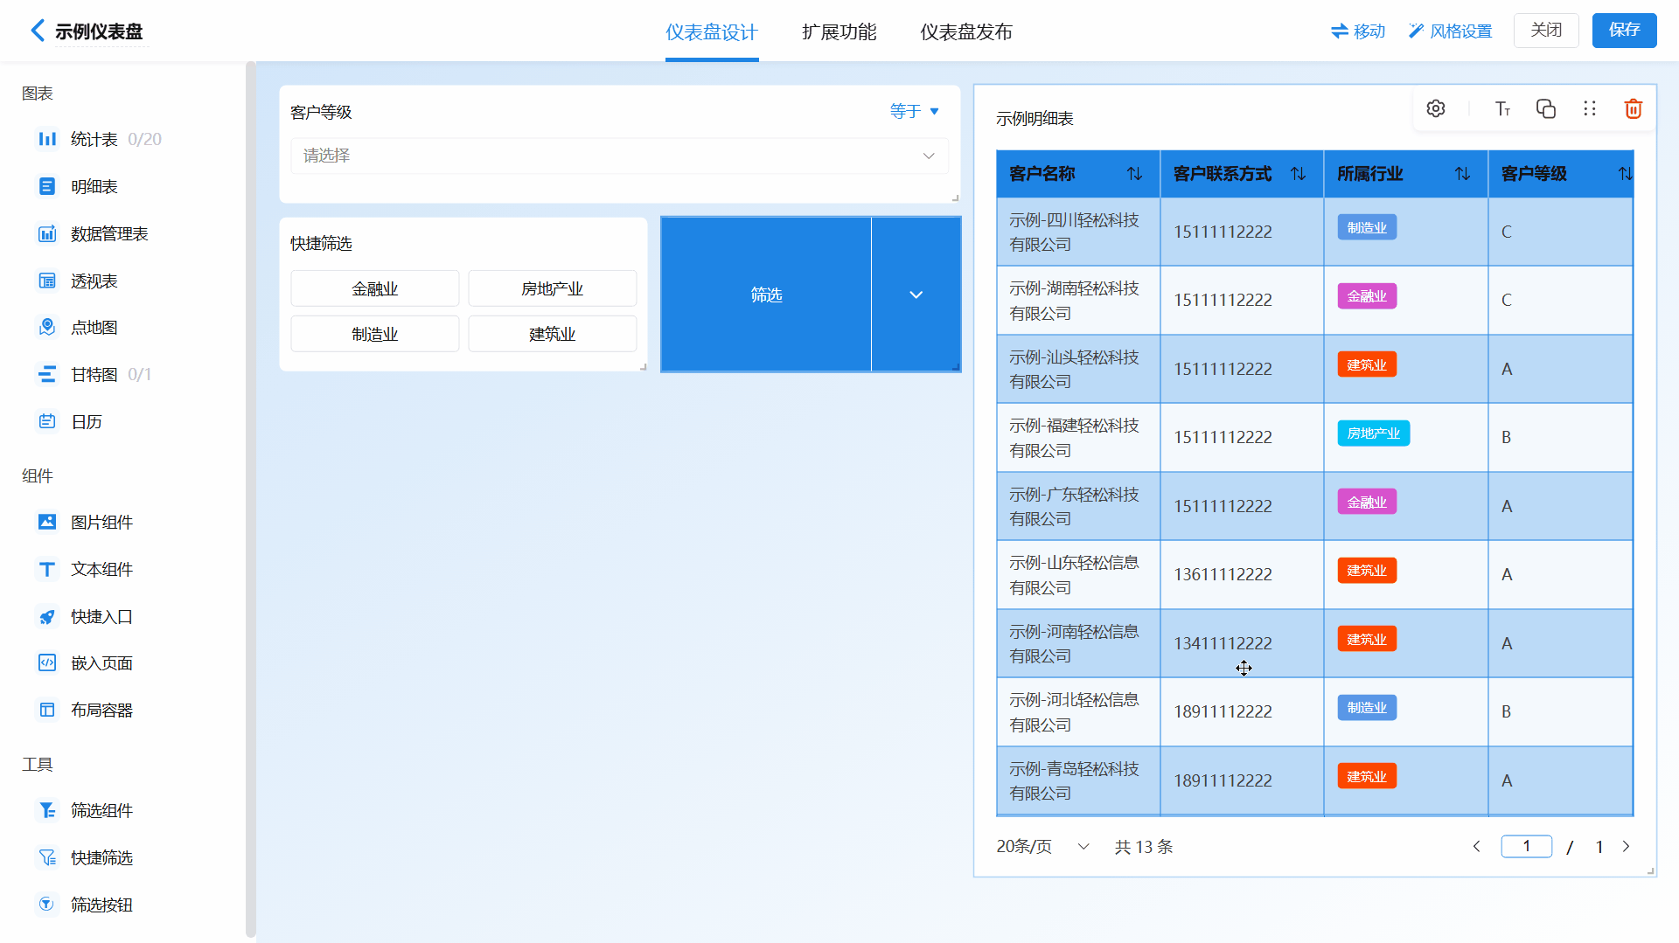Select the 布局容器 layout container icon

[x=47, y=710]
